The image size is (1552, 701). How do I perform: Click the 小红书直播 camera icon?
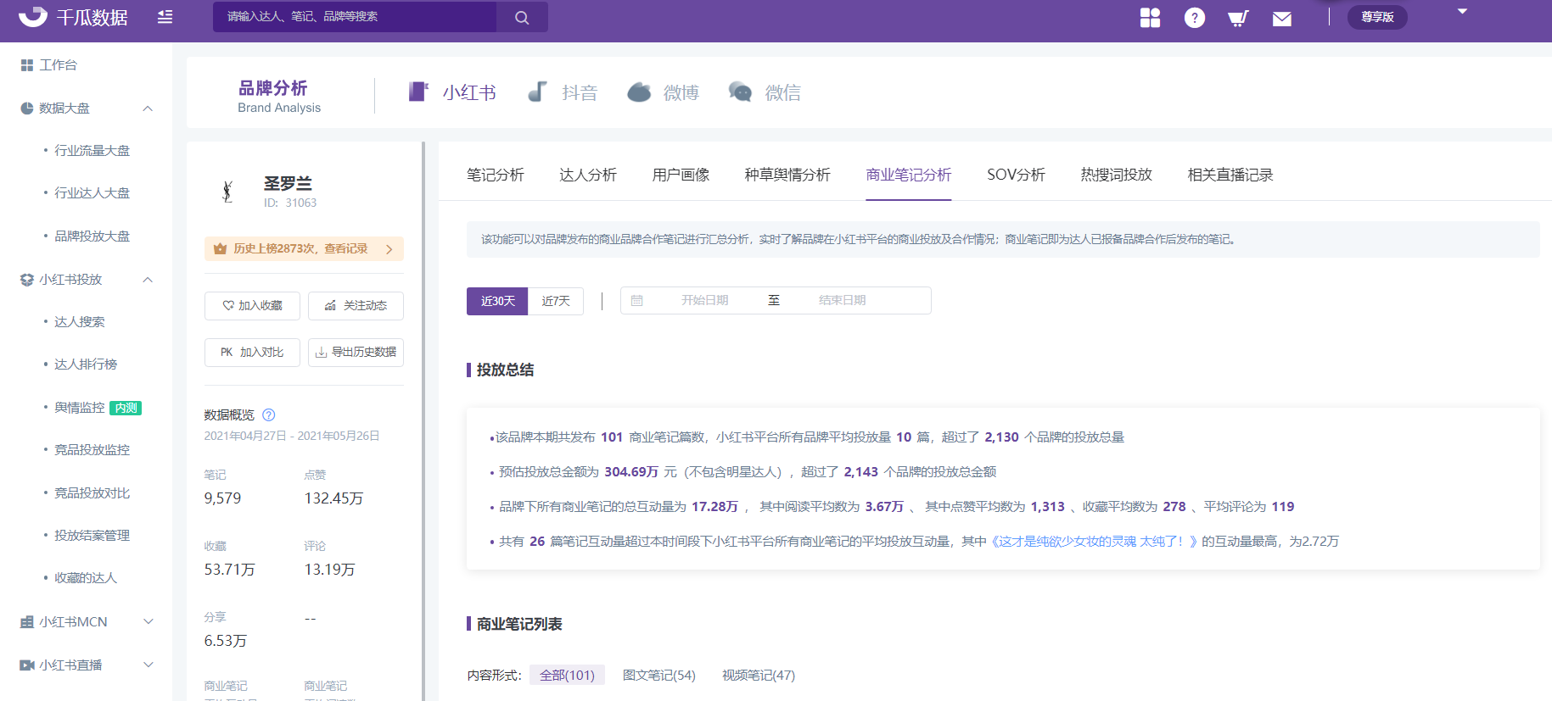[x=27, y=665]
